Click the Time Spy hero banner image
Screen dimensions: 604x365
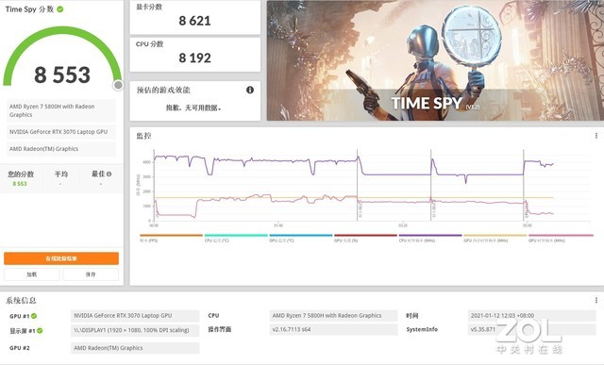click(435, 60)
